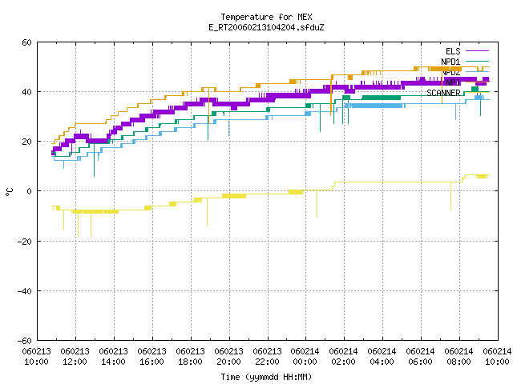Click the 04:00 time tick label
Image resolution: width=513 pixels, height=384 pixels.
(382, 357)
